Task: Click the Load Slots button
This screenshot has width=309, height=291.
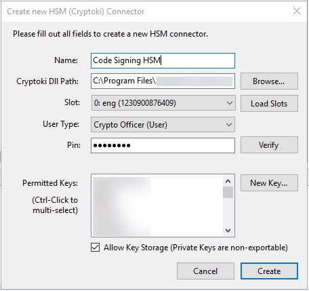Action: (x=269, y=104)
